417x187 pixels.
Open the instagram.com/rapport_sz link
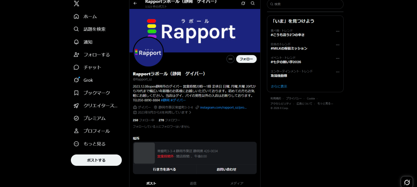[224, 108]
